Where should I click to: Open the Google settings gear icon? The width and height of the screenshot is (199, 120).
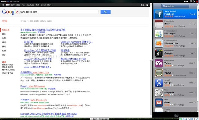click(x=147, y=5)
